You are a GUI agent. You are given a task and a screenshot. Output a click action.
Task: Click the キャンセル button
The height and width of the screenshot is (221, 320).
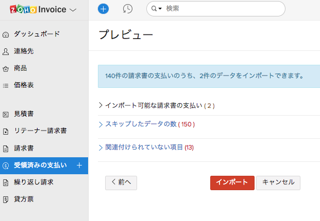(x=278, y=182)
